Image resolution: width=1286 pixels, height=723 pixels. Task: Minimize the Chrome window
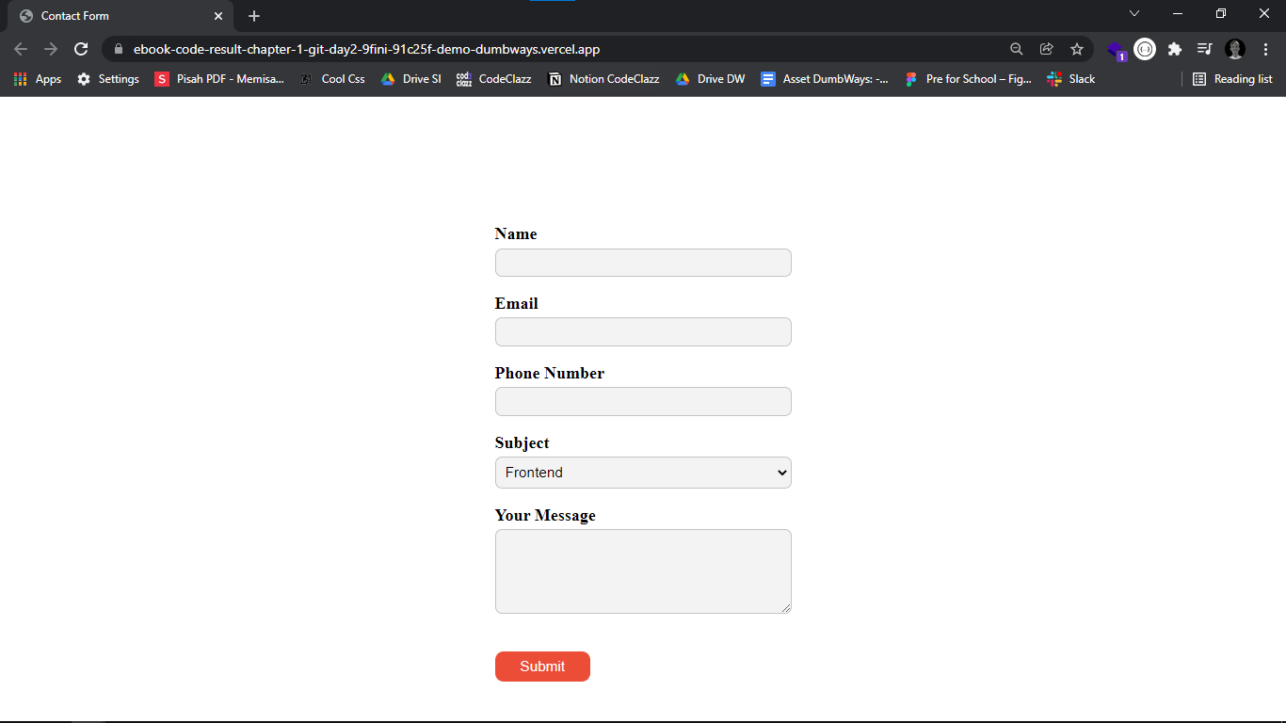[1178, 13]
